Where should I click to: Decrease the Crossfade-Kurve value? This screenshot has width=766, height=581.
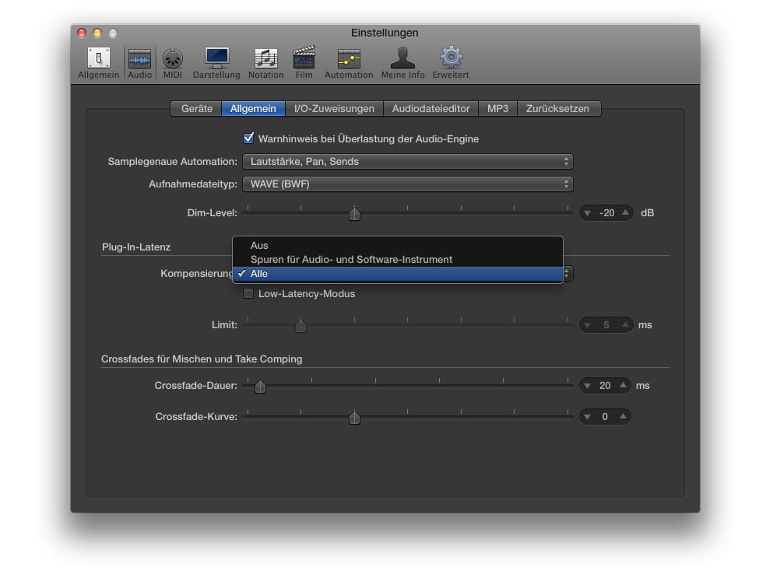(x=588, y=417)
